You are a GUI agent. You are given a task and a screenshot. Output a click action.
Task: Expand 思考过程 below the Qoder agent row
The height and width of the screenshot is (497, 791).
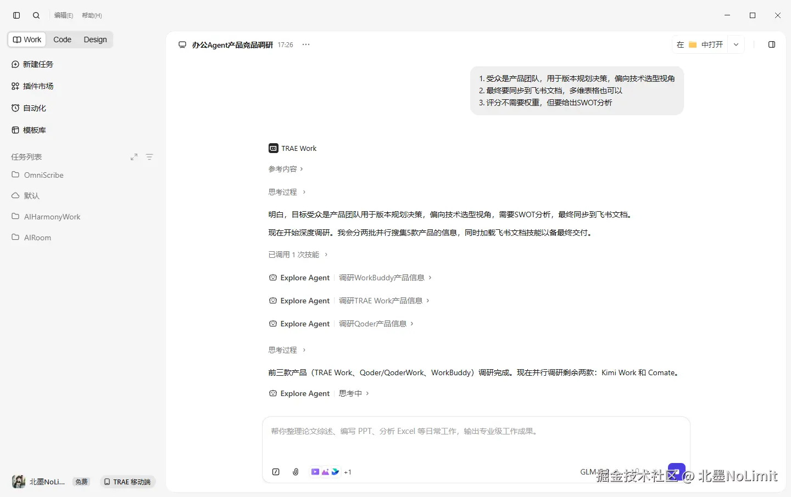click(x=287, y=350)
